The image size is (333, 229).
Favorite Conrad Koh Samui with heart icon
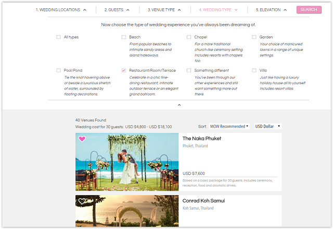coord(82,201)
